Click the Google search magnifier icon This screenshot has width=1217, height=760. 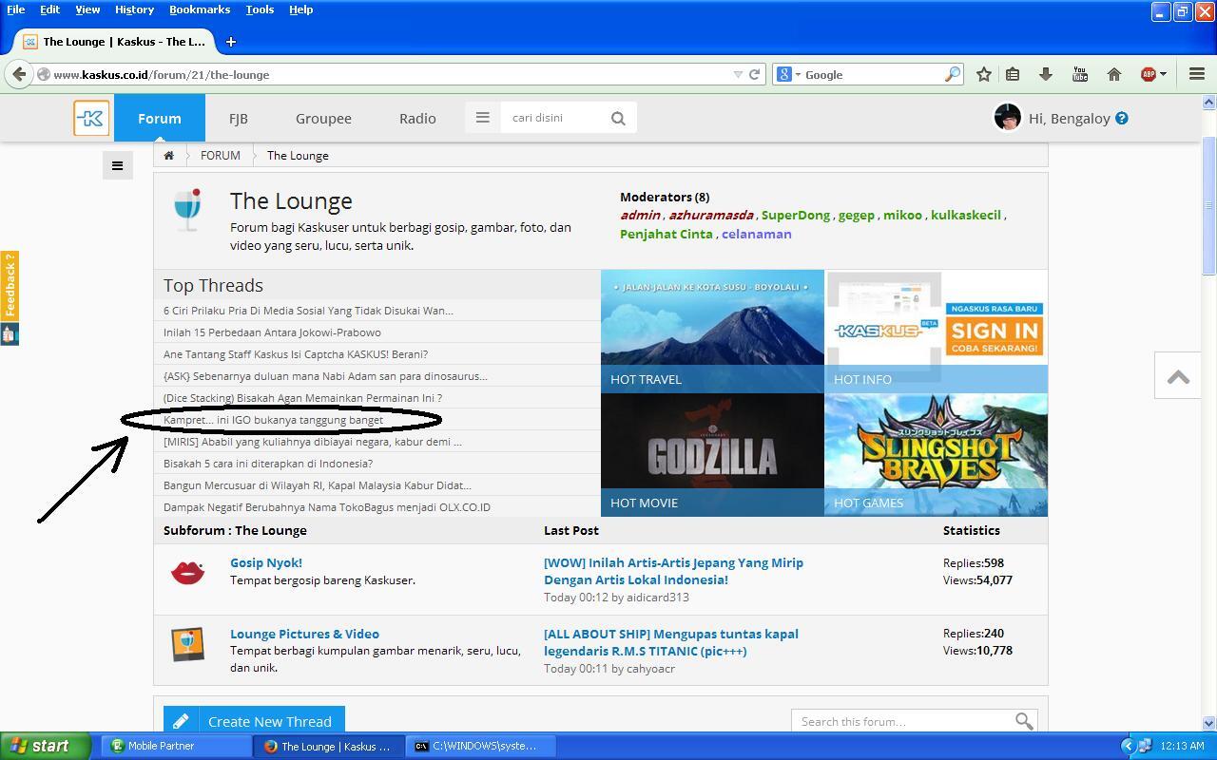pyautogui.click(x=952, y=74)
